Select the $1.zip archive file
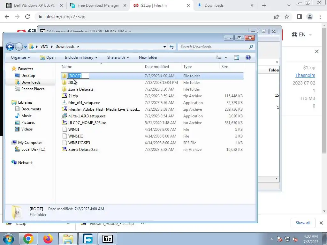Screen dimensions: 327x245 [73, 96]
